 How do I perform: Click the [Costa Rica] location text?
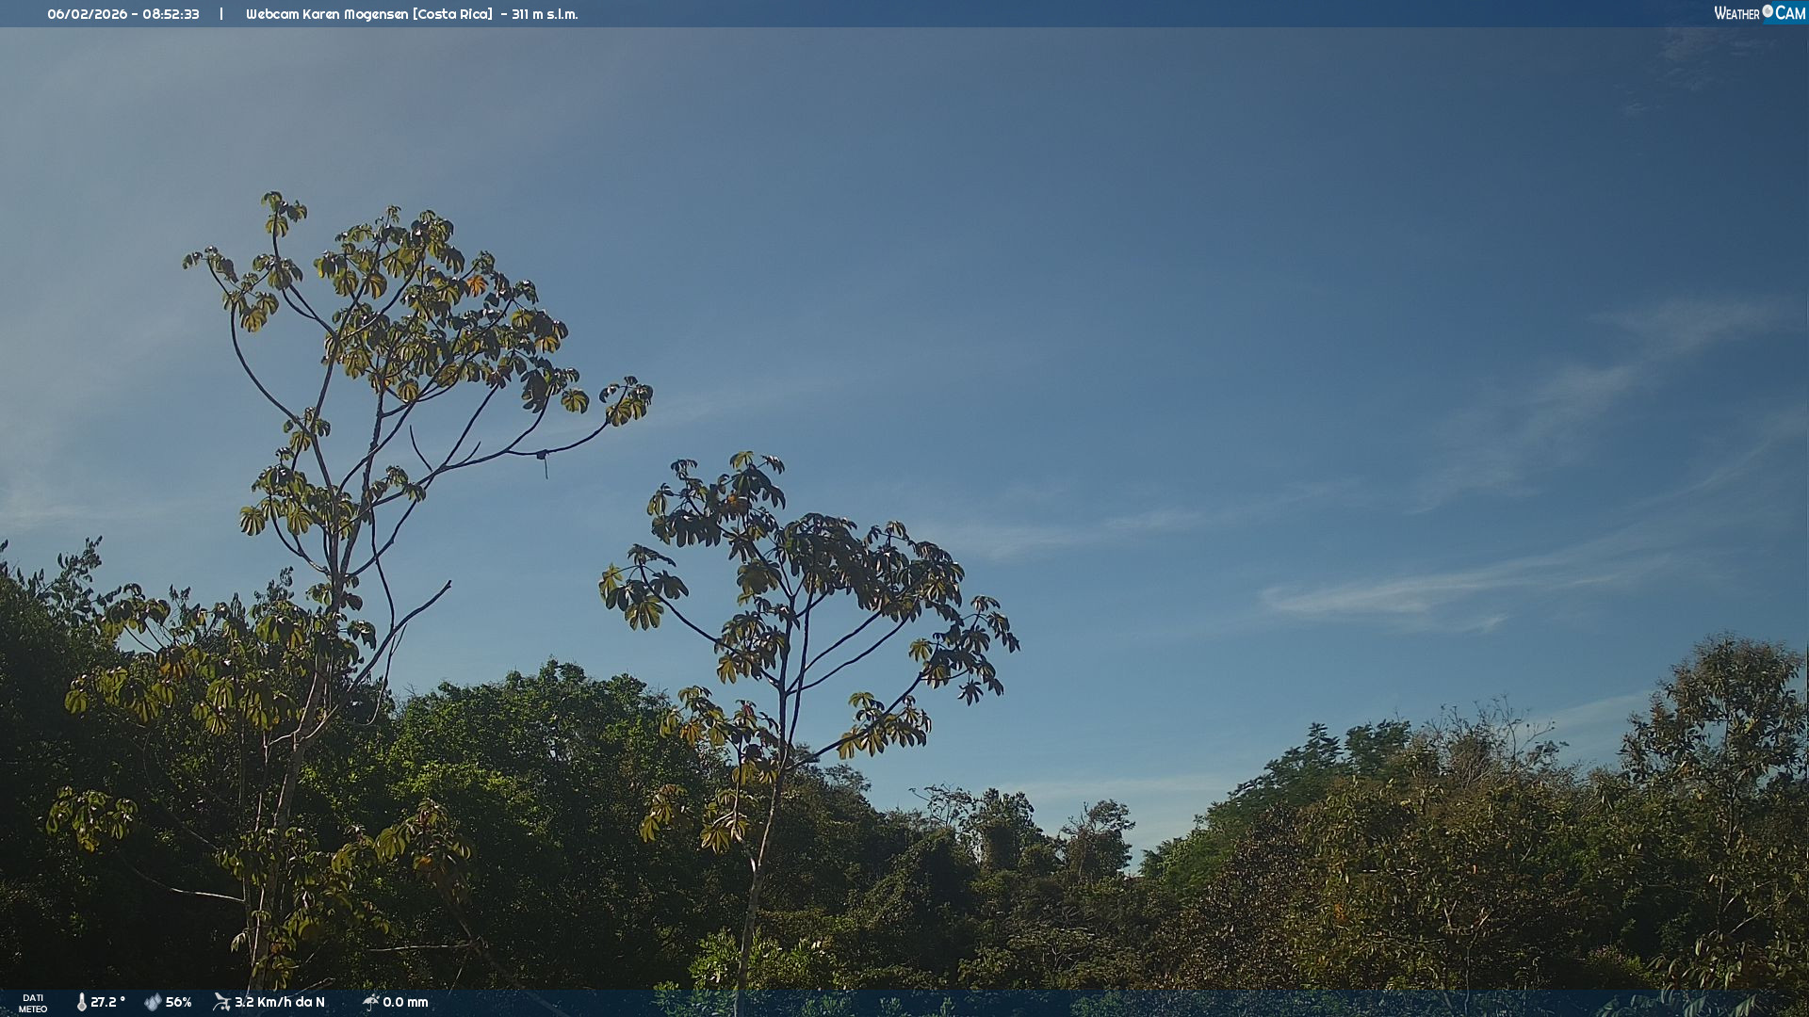452,14
